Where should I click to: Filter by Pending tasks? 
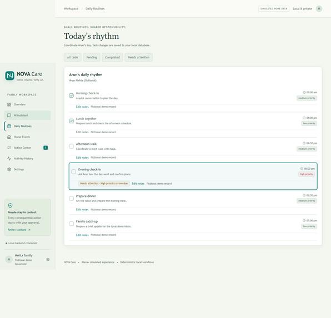click(x=92, y=57)
